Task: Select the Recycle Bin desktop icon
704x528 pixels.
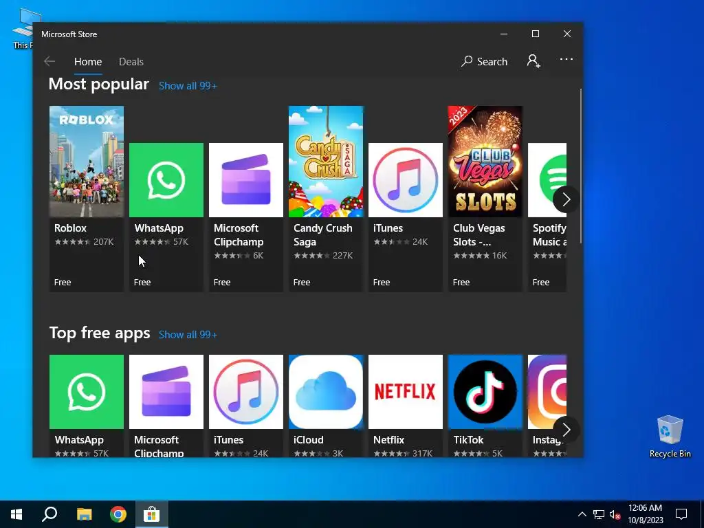Action: tap(670, 437)
